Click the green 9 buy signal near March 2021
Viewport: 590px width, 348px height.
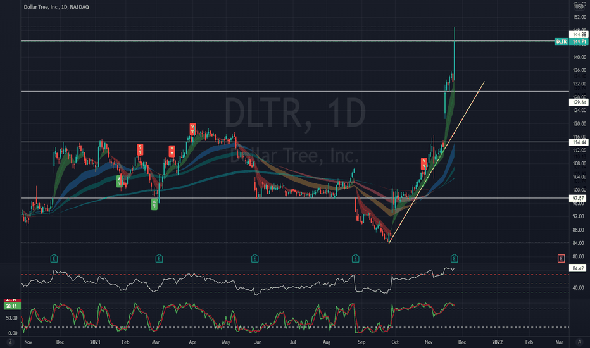(x=154, y=204)
